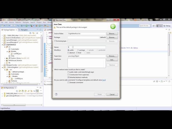Open the Refactor menu
The image size is (172, 129).
[x=18, y=22]
